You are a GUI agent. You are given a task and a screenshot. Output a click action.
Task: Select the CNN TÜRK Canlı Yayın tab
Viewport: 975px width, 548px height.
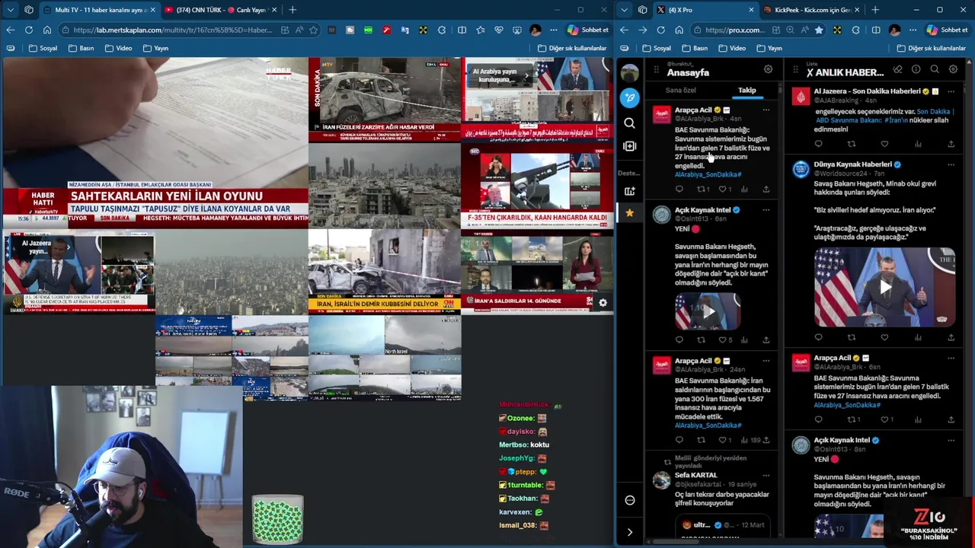tap(221, 10)
